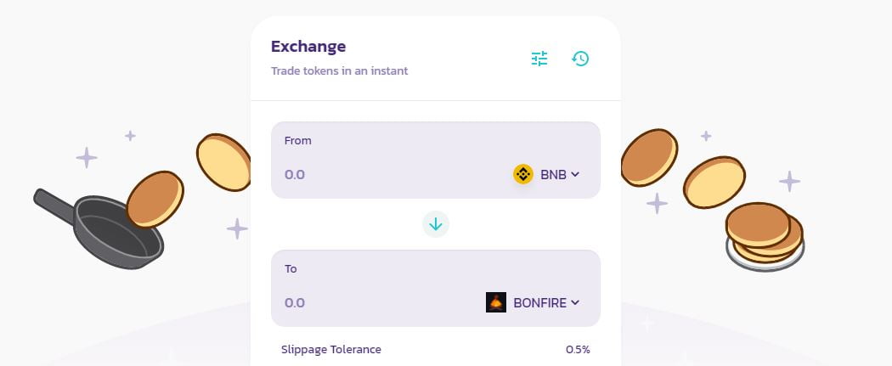Expand the BNB token chevron

[575, 174]
